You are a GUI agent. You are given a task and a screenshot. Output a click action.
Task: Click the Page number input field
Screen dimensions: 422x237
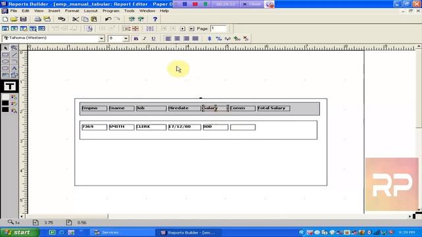(218, 28)
